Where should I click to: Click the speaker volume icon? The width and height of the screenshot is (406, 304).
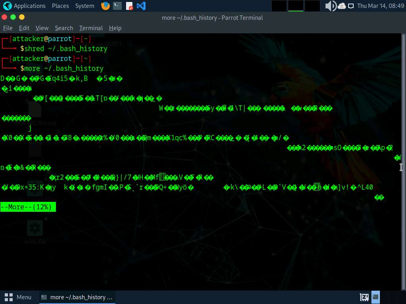coord(330,6)
